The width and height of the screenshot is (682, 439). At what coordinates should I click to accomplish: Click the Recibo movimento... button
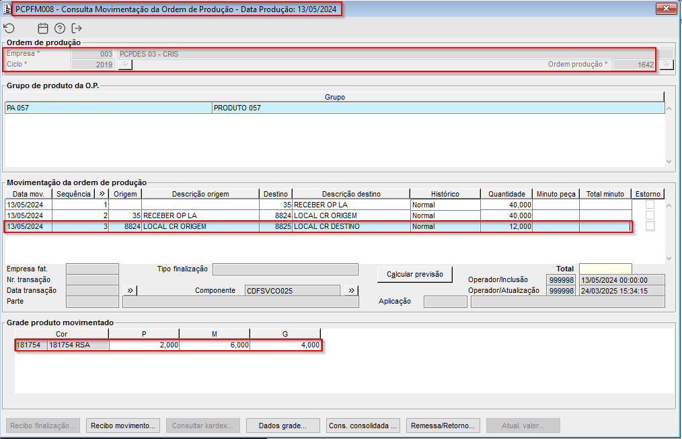123,426
